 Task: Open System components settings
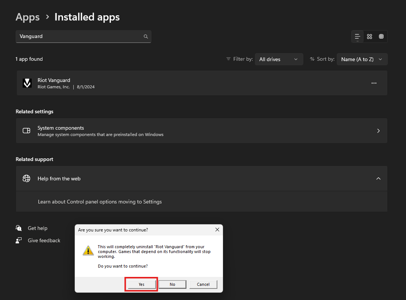coord(201,131)
